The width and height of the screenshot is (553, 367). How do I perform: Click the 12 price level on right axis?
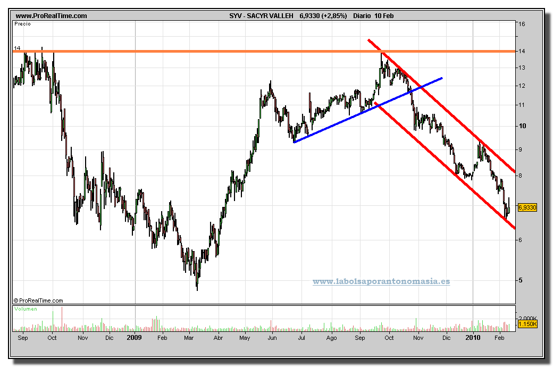pos(522,86)
